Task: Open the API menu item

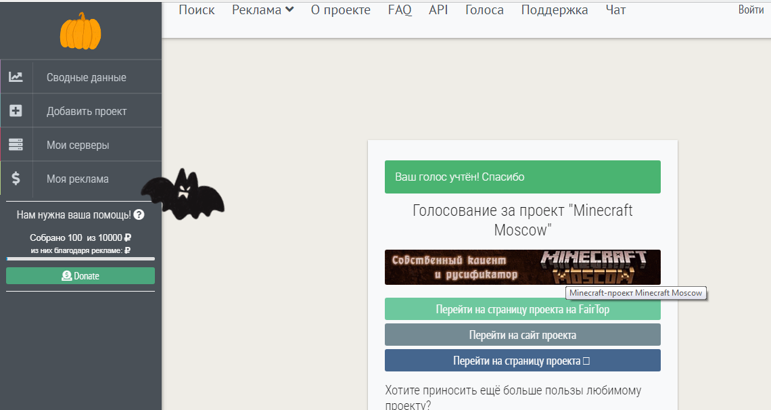Action: [438, 10]
